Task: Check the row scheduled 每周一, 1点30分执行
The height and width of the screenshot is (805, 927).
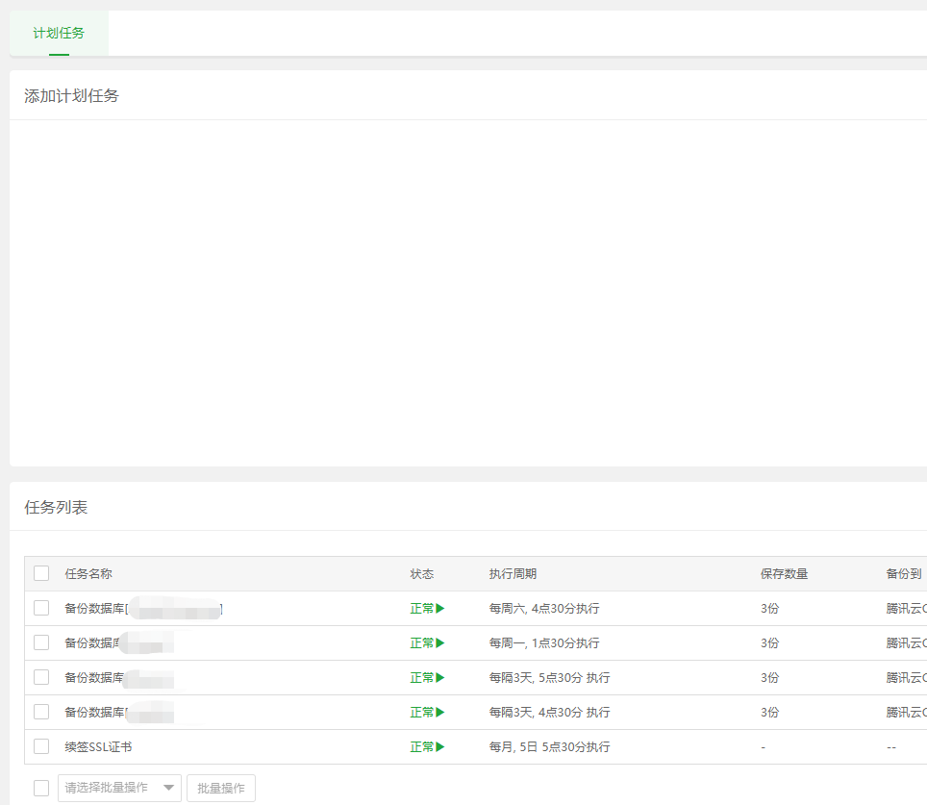Action: 41,642
